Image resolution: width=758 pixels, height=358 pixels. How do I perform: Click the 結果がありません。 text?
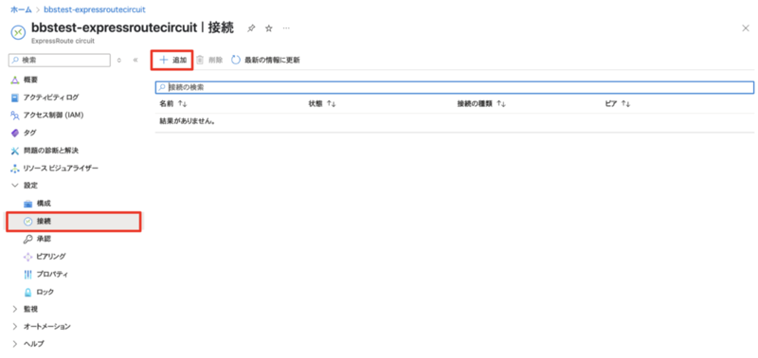pyautogui.click(x=187, y=121)
